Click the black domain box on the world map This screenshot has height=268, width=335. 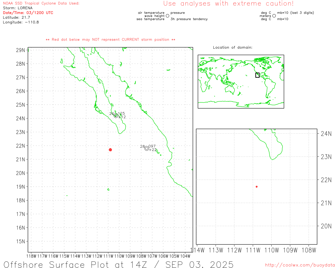pos(258,75)
